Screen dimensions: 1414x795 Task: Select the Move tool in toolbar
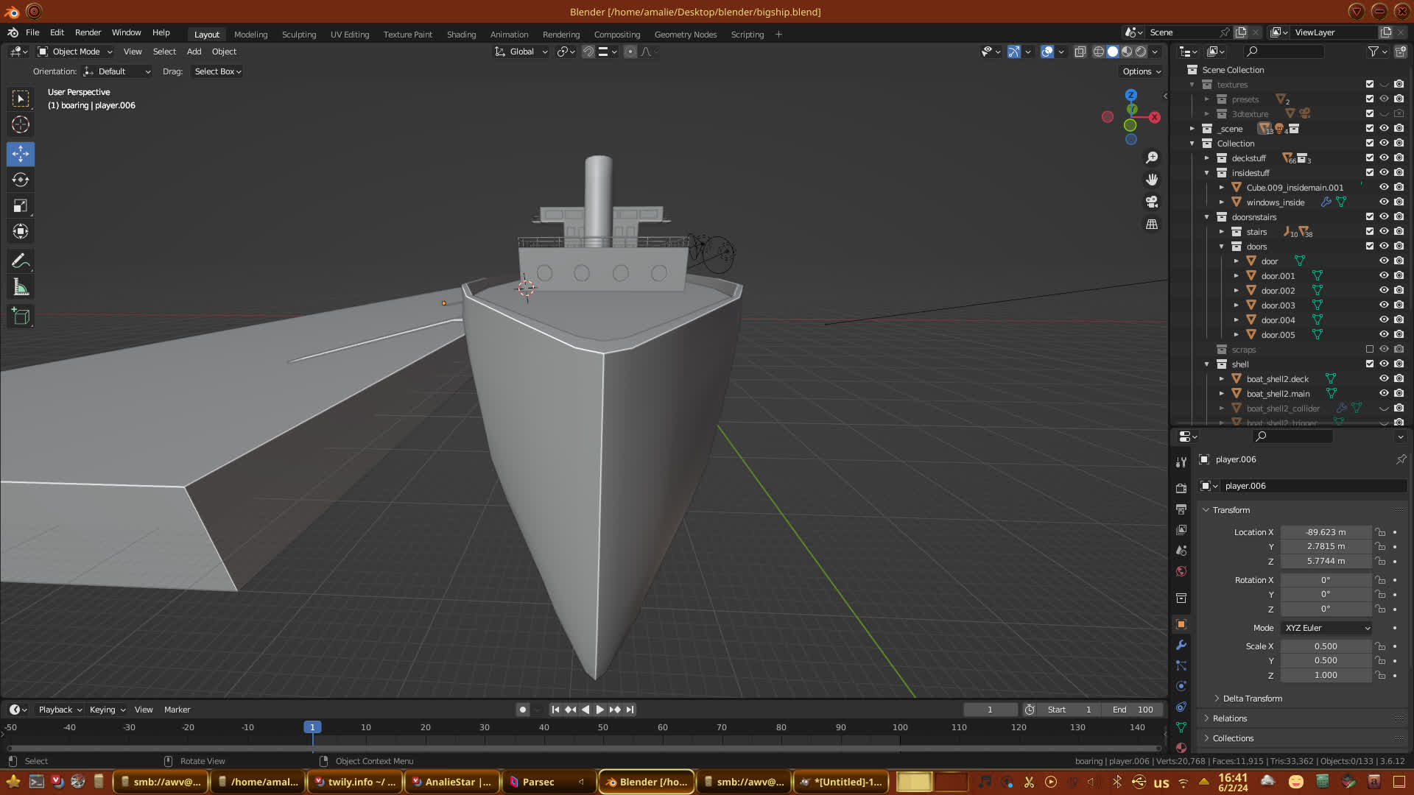(x=21, y=154)
